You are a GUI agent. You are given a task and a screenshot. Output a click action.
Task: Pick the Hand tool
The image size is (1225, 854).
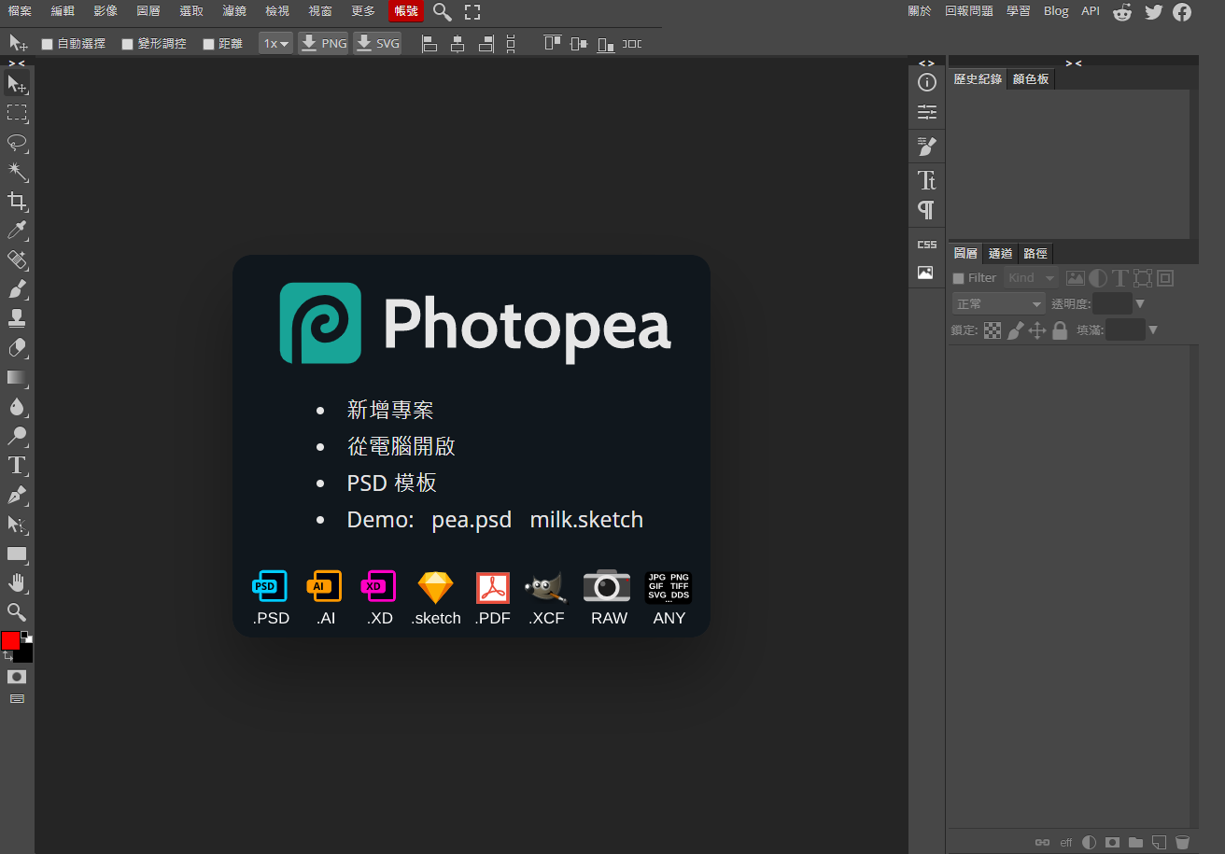[x=17, y=583]
